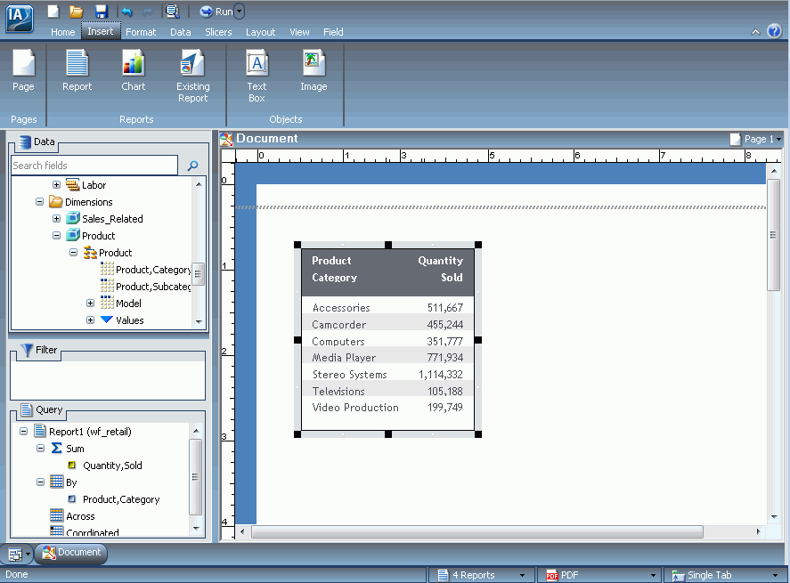The width and height of the screenshot is (790, 583).
Task: Click the Save icon in quick toolbar
Action: [x=102, y=11]
